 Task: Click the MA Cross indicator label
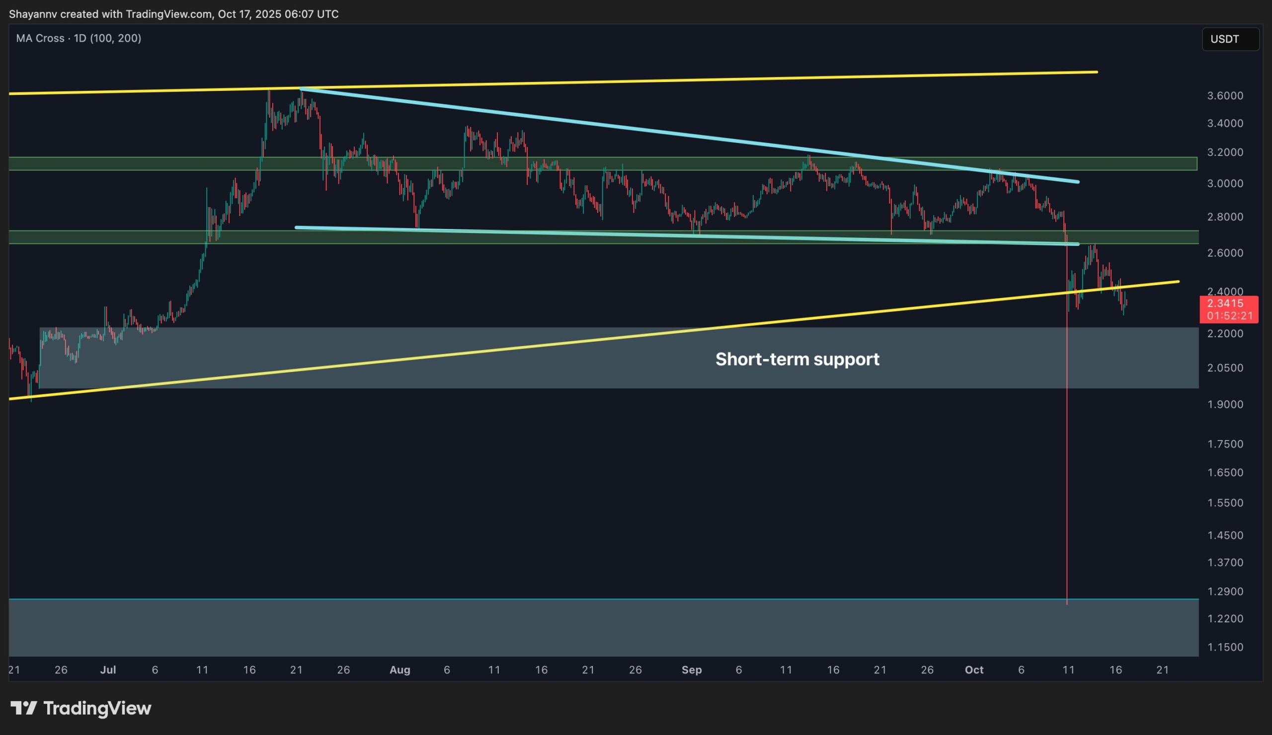pos(78,38)
